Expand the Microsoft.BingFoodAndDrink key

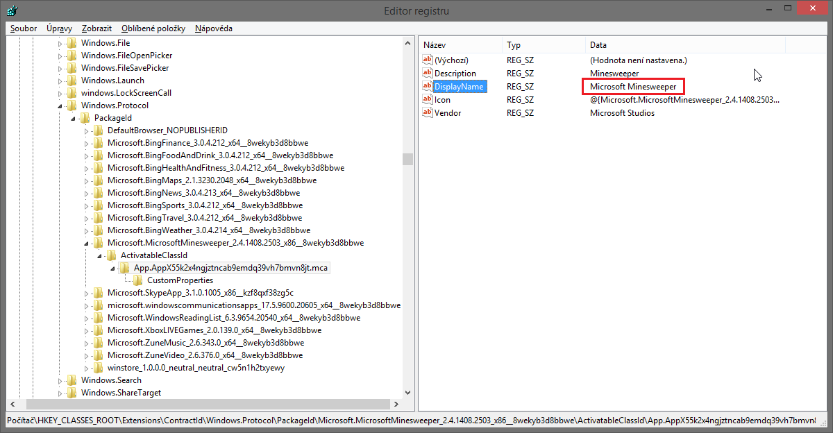coord(86,155)
